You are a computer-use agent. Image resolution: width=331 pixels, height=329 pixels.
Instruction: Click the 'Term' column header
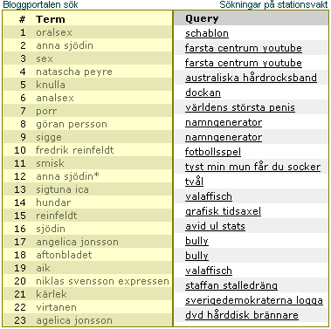(51, 19)
